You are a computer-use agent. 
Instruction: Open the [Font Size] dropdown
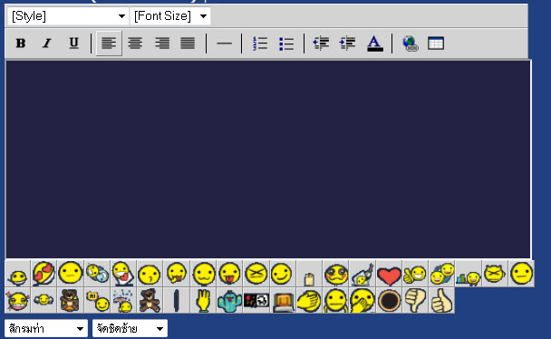point(170,16)
